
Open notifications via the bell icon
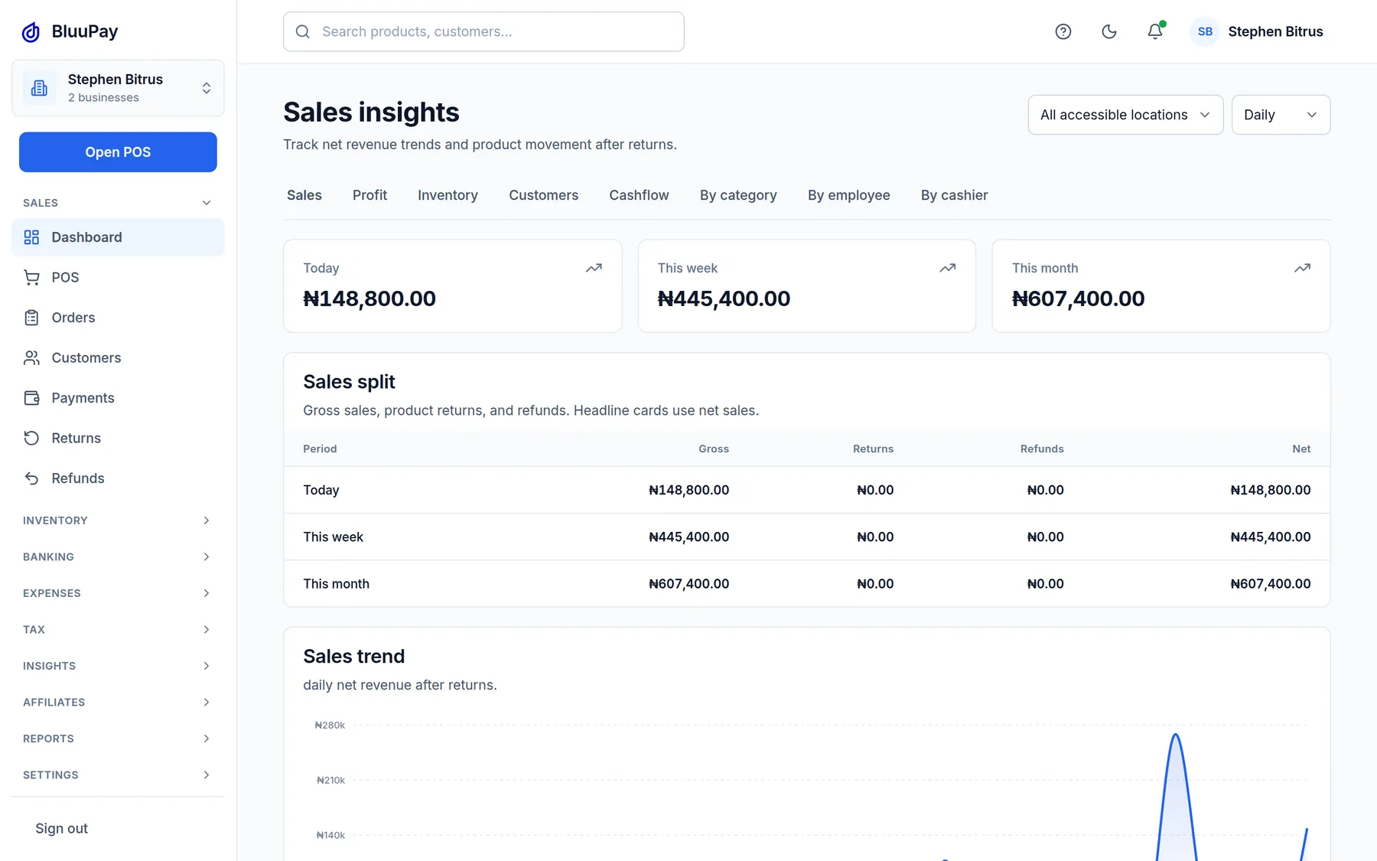pyautogui.click(x=1155, y=31)
